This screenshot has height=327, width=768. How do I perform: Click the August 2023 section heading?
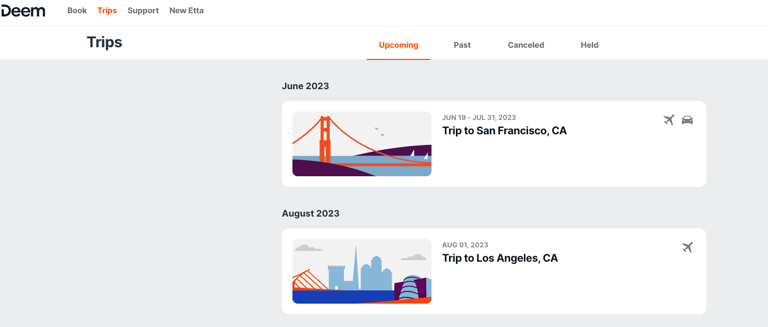point(310,213)
